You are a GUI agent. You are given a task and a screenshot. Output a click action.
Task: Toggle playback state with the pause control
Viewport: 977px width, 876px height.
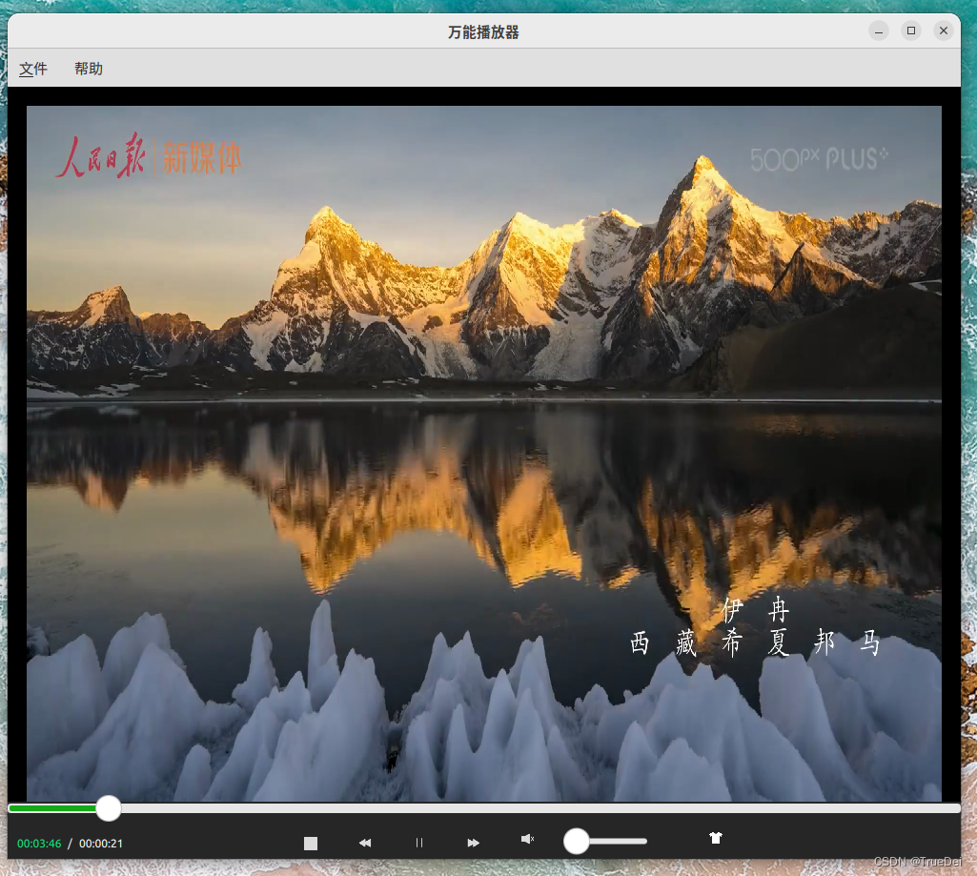click(418, 843)
